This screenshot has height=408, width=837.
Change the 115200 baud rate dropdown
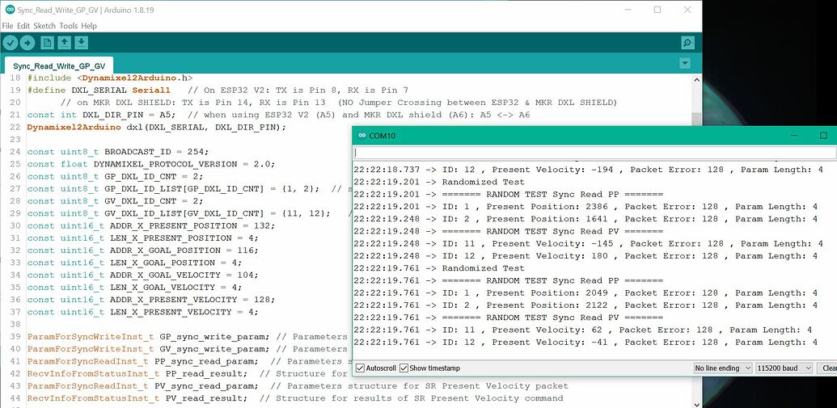click(x=782, y=368)
